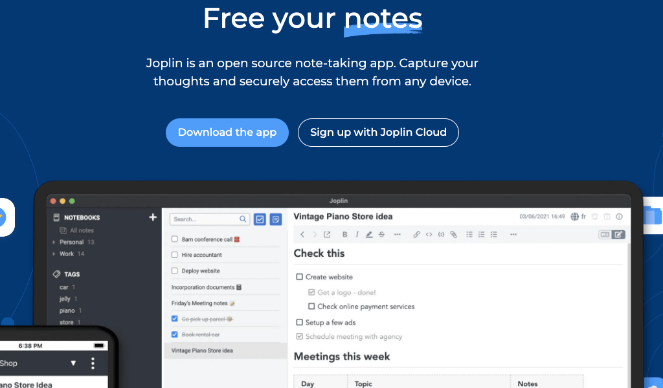Image resolution: width=663 pixels, height=388 pixels.
Task: Insert a checkbox list
Action: (493, 234)
